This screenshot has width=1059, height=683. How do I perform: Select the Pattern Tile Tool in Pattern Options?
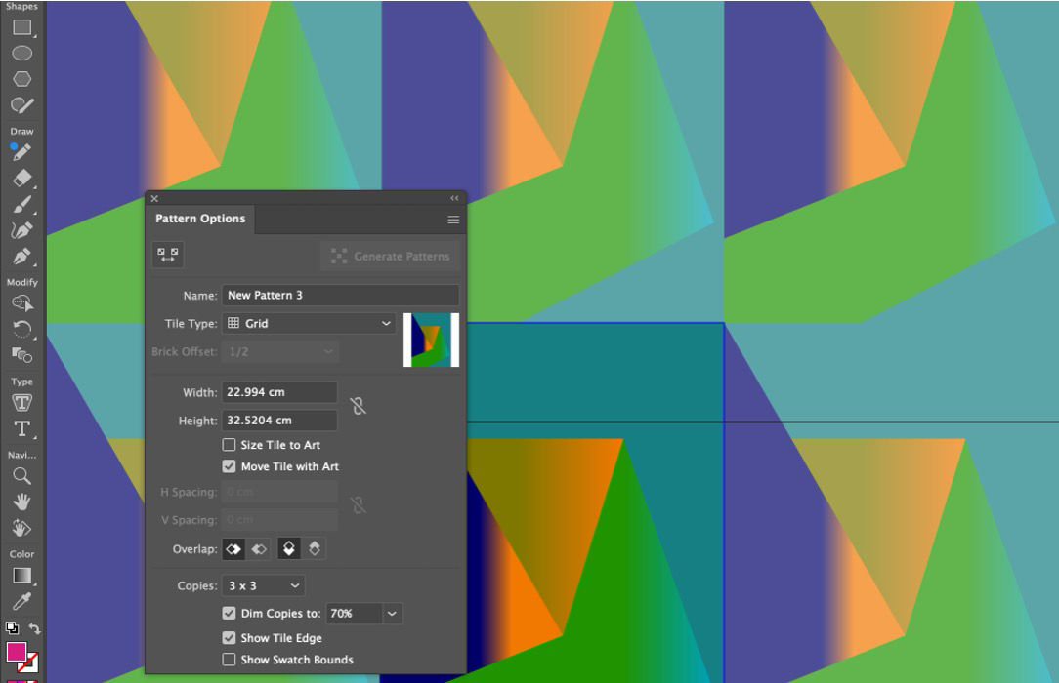pyautogui.click(x=167, y=255)
